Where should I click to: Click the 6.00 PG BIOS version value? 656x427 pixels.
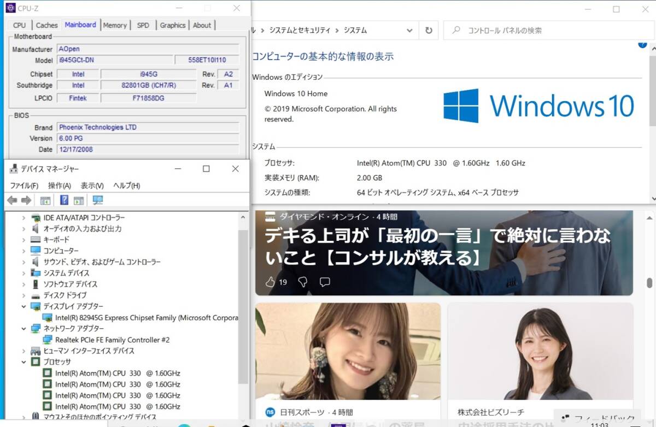coord(148,138)
